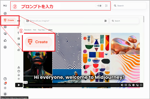
Task: Focus the Search field inside the video
Action: coord(124,21)
